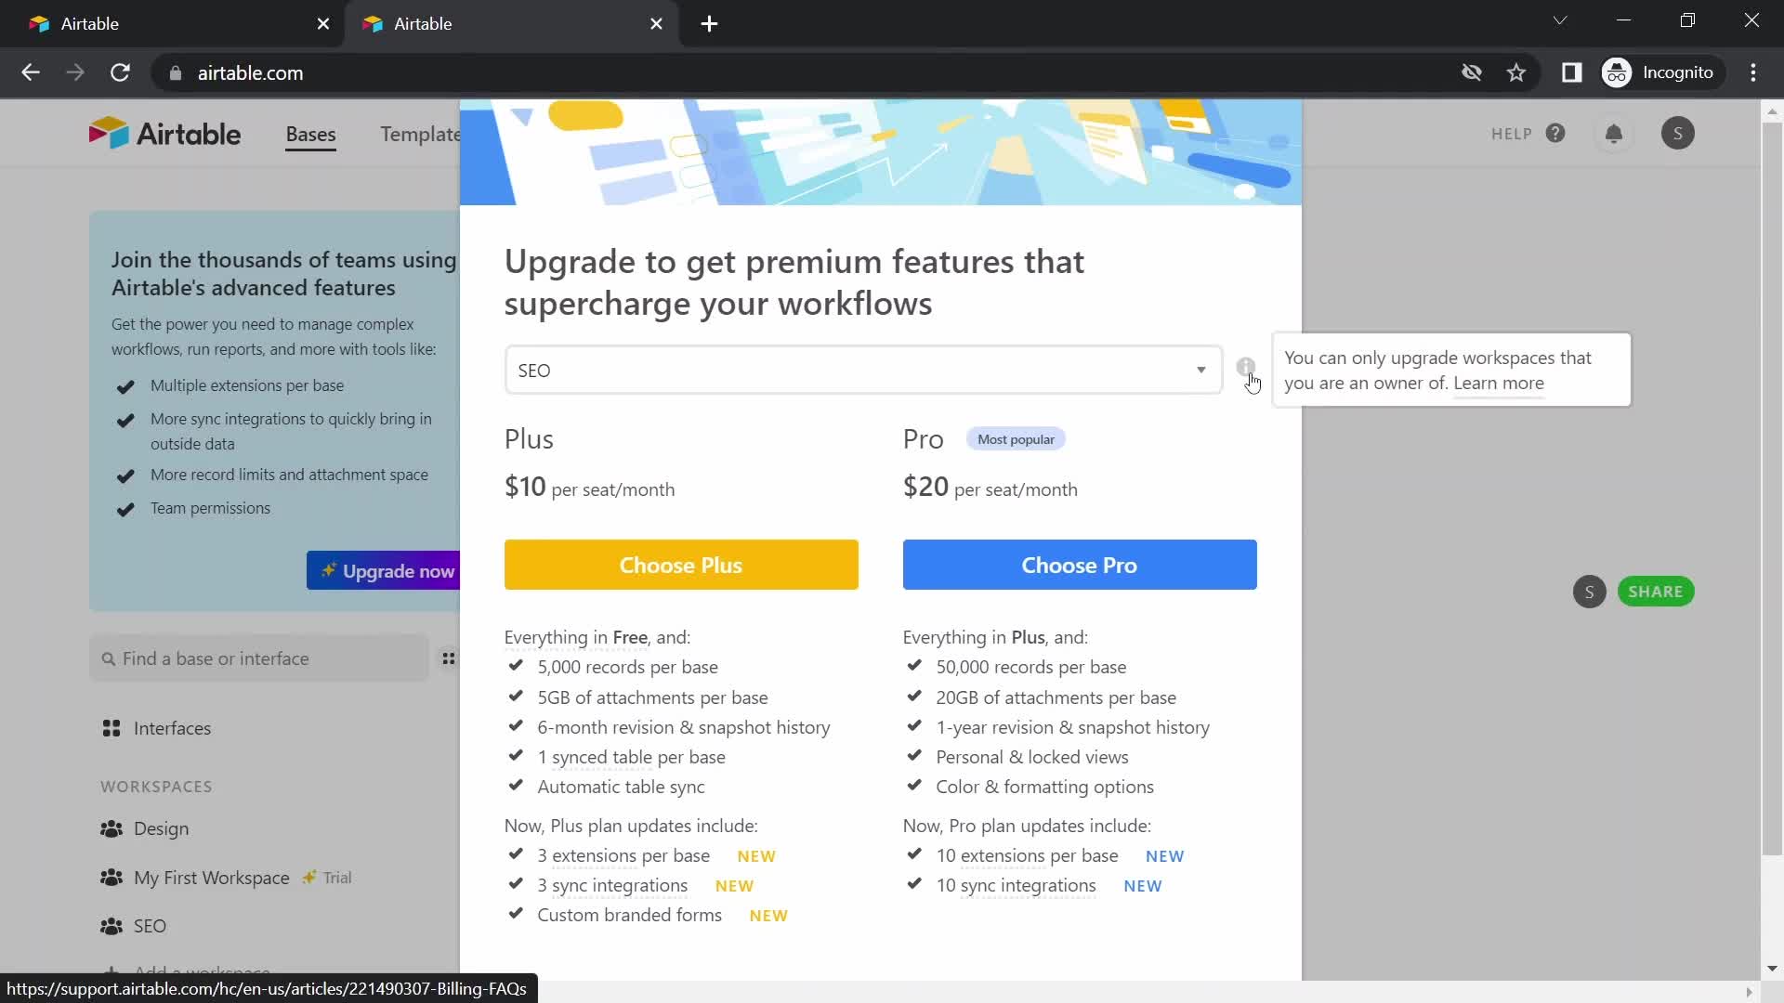The image size is (1784, 1003).
Task: Click the grid/dots icon beside search
Action: 449,658
